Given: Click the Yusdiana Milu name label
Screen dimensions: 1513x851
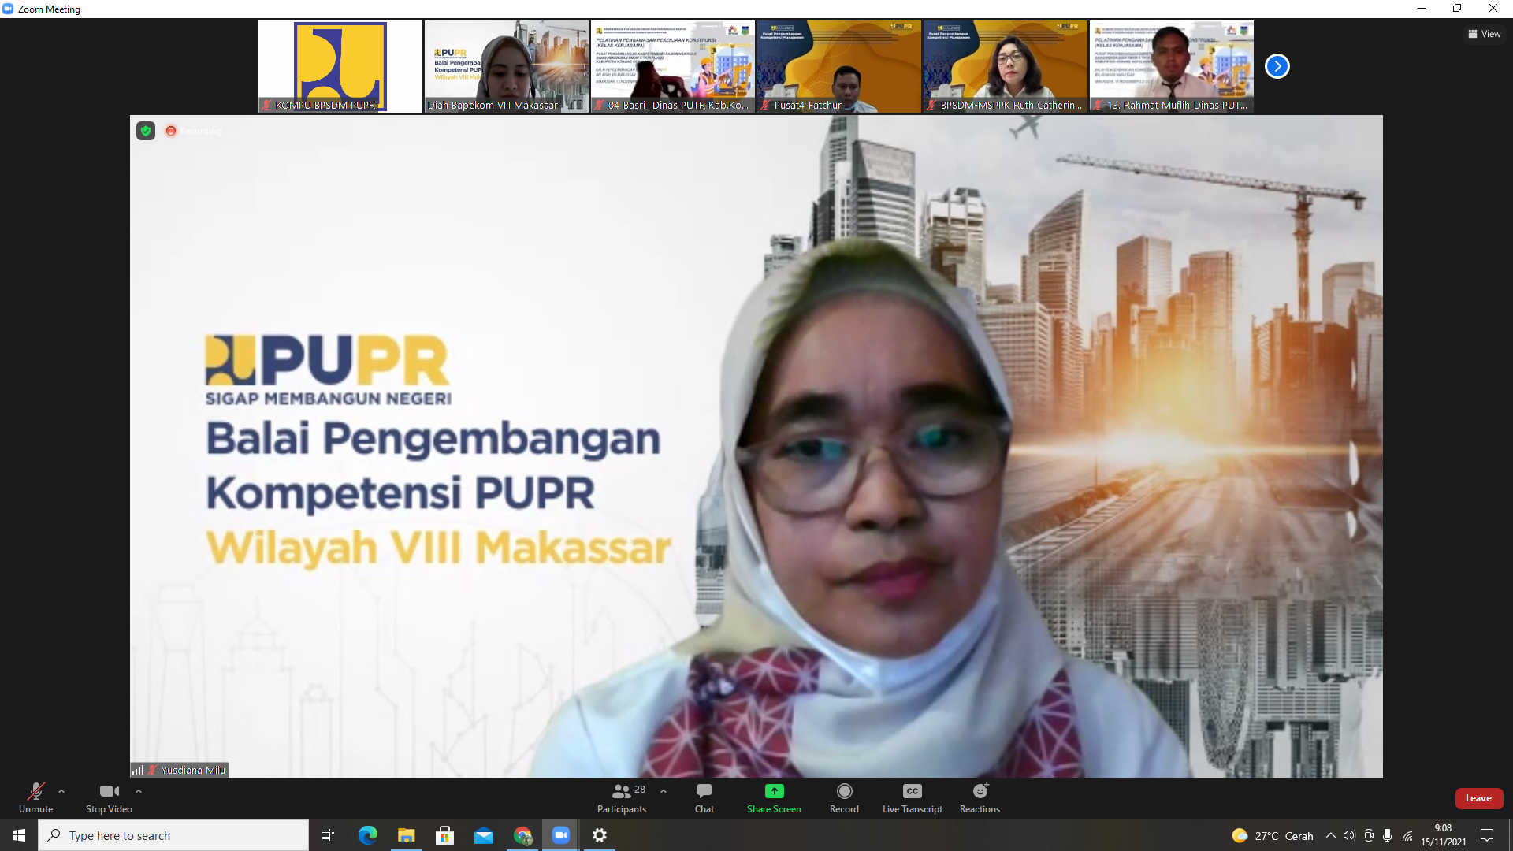Looking at the screenshot, I should point(193,770).
